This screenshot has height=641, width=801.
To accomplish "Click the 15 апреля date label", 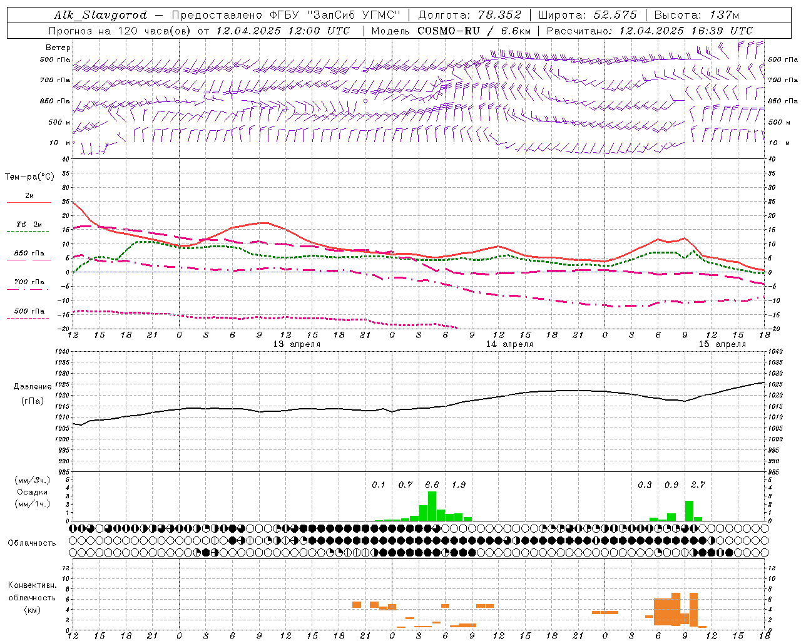I will point(722,344).
